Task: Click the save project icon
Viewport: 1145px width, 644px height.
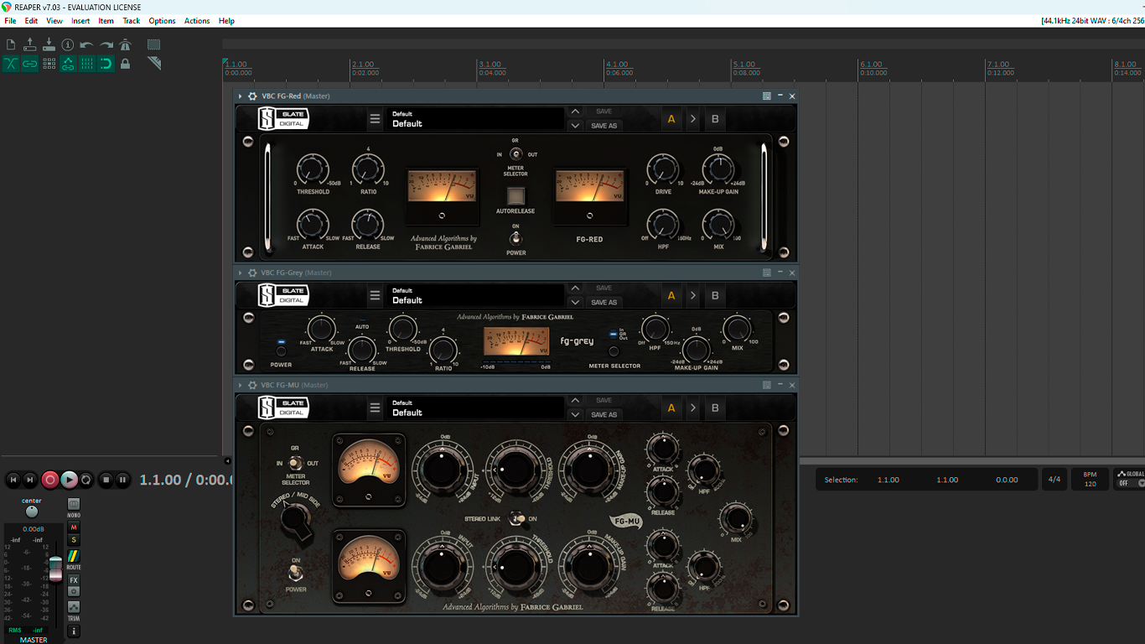Action: (x=49, y=44)
